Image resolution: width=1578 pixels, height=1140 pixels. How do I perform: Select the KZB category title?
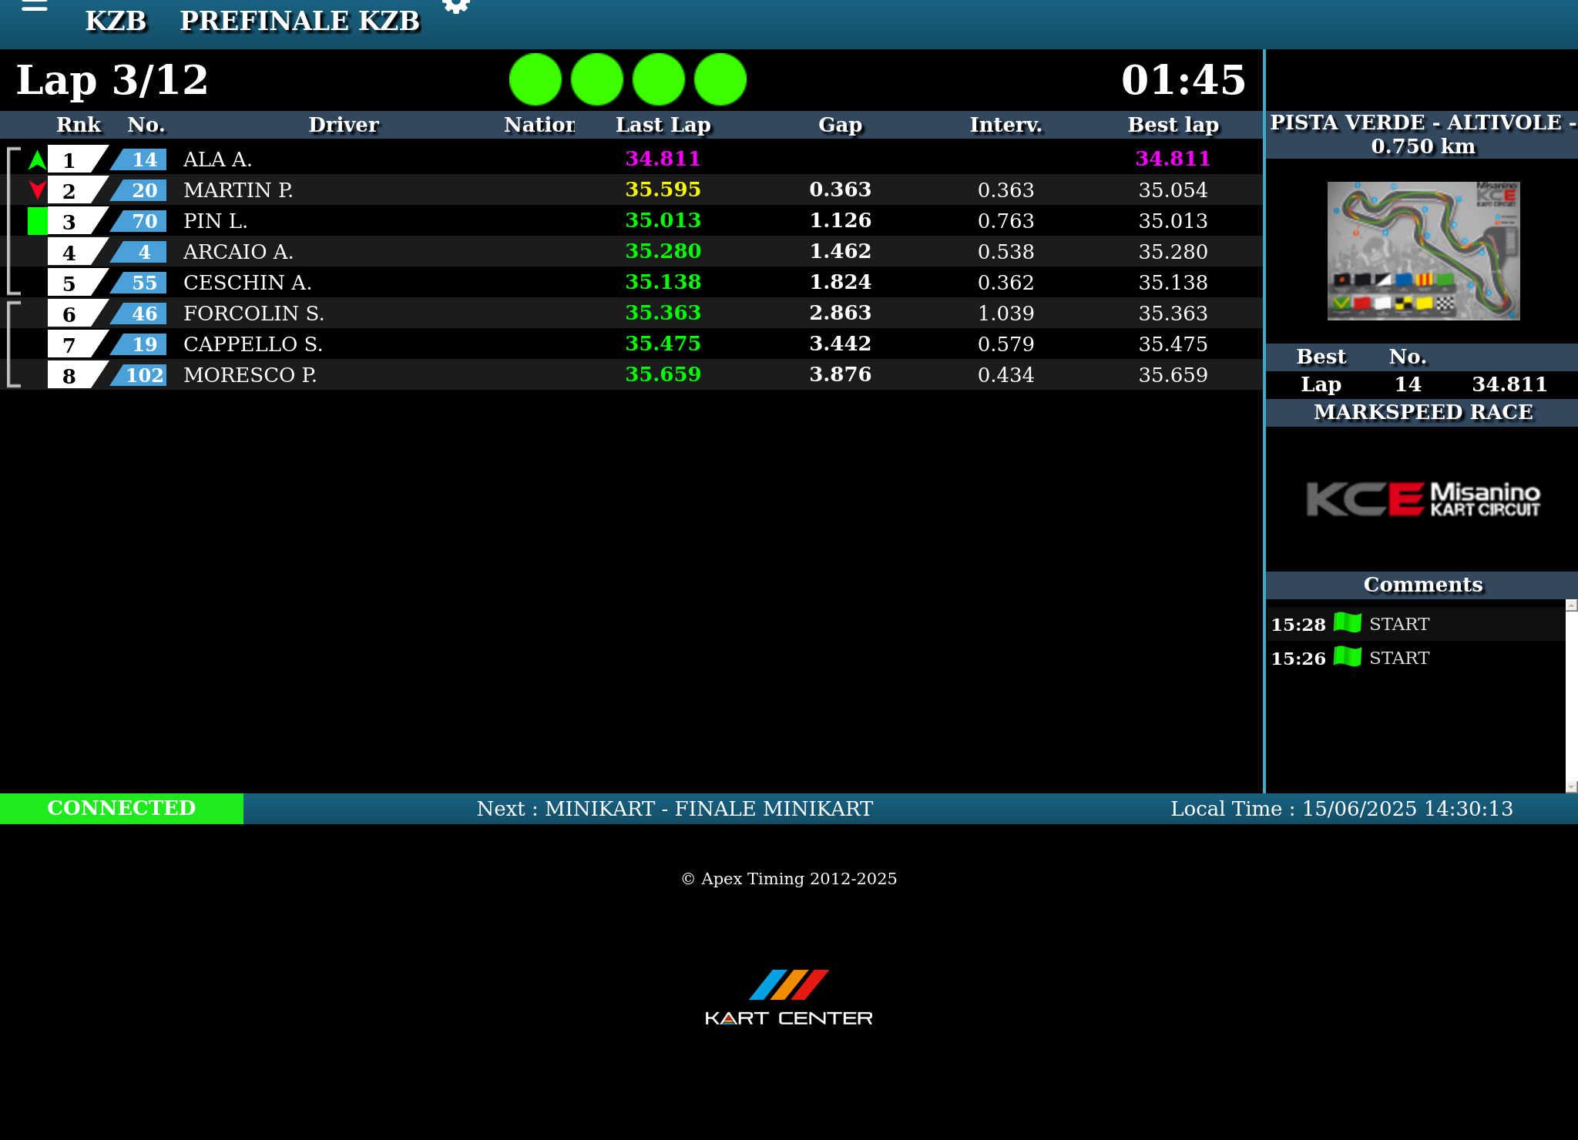(116, 21)
